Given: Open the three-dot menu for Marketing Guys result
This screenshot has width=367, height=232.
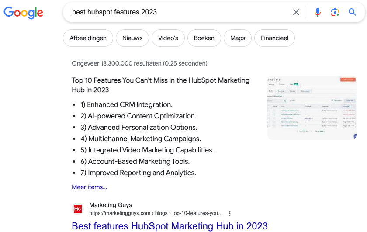Looking at the screenshot, I should point(230,213).
